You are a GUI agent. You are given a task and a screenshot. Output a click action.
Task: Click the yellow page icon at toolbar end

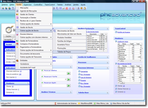coord(85,8)
